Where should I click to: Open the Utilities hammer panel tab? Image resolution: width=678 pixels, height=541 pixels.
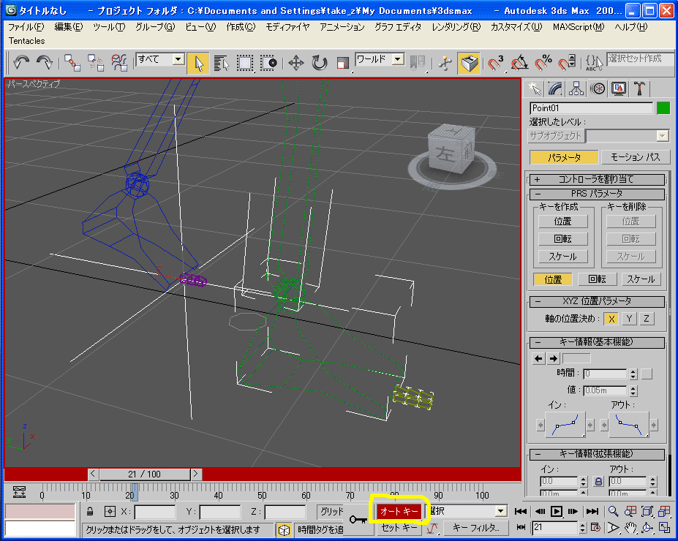point(640,89)
